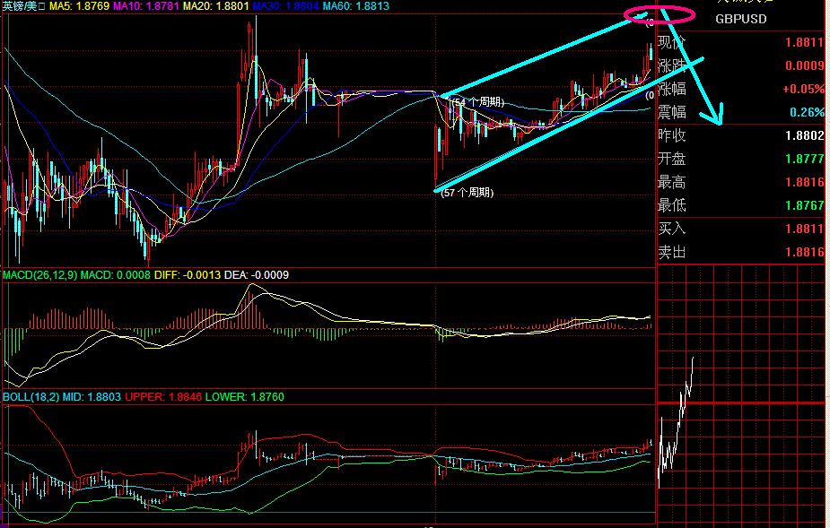The image size is (830, 528).
Task: Click the 最高 value 1.8816
Action: pyautogui.click(x=805, y=182)
